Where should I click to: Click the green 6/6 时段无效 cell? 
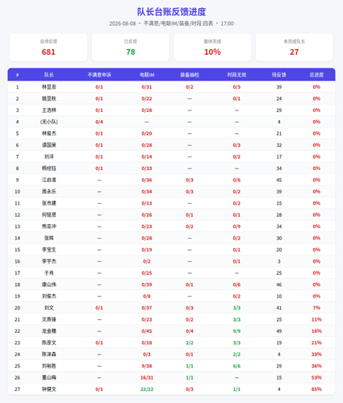pos(236,366)
